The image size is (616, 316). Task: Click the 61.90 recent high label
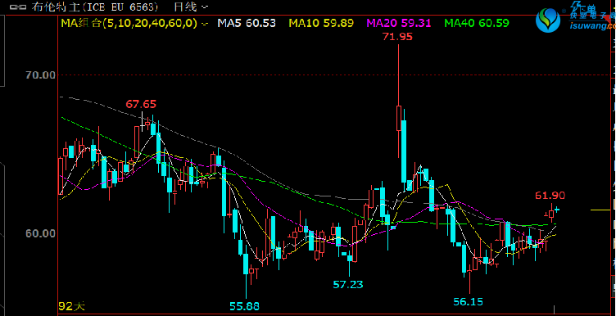550,196
